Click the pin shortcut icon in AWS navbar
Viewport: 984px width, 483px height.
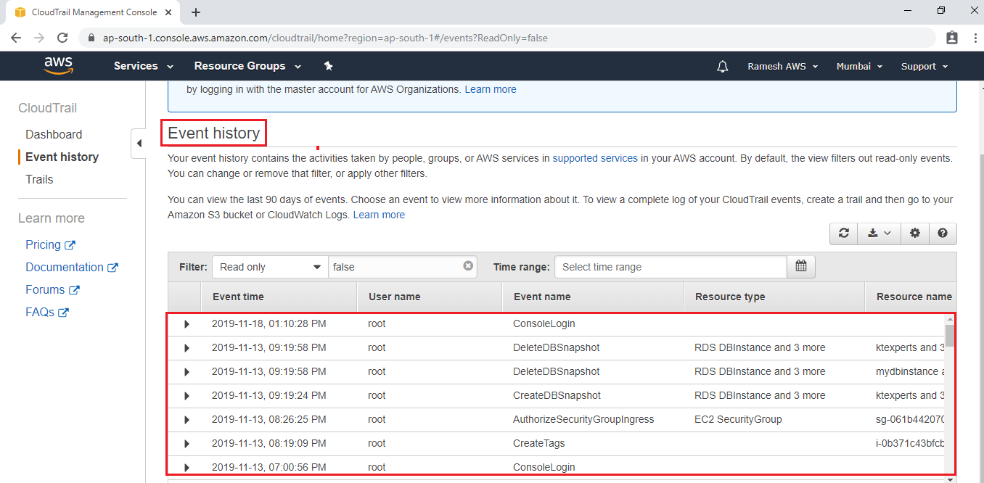coord(328,66)
